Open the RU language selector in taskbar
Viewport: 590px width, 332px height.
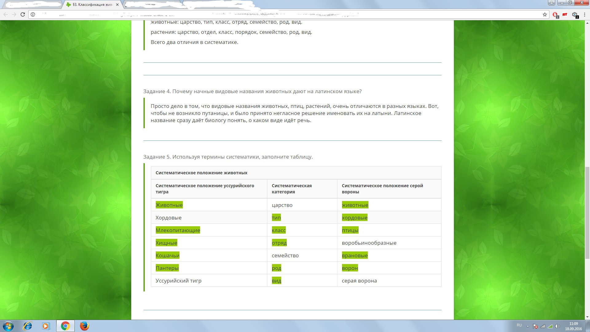pyautogui.click(x=519, y=325)
